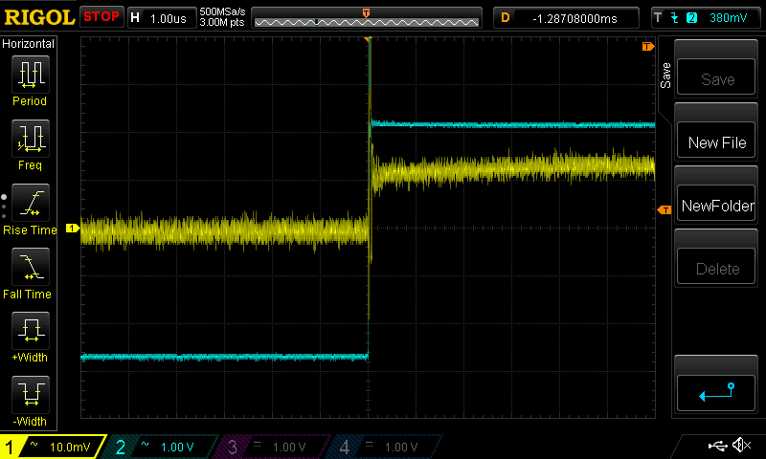The height and width of the screenshot is (459, 766).
Task: Click the Horizontal menu title
Action: [28, 44]
